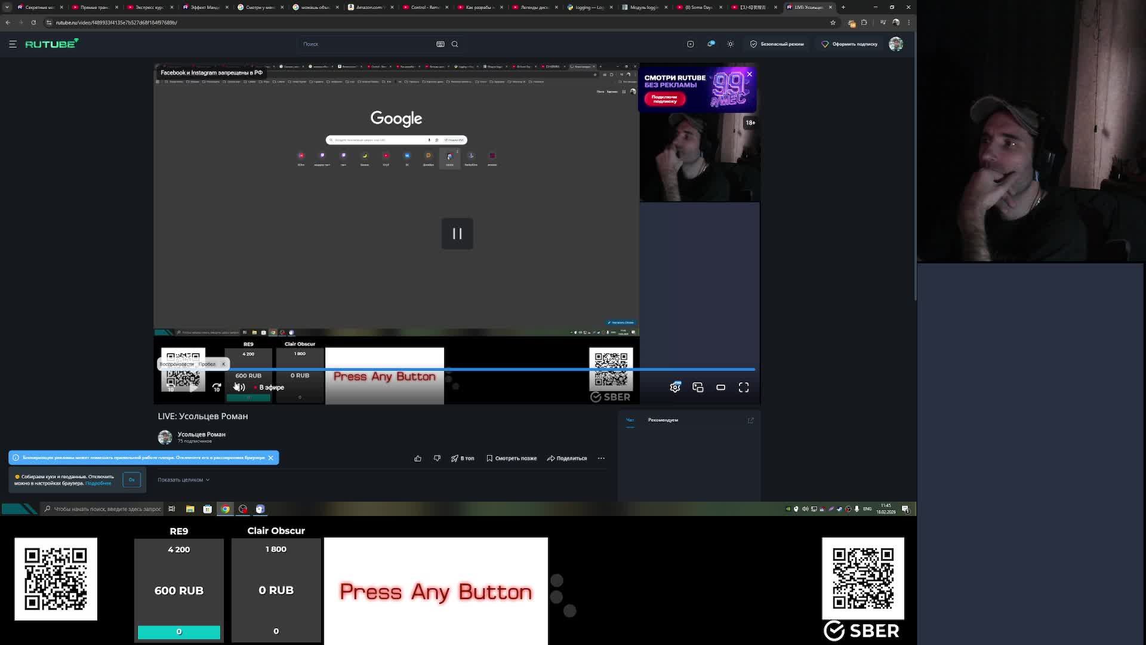This screenshot has width=1146, height=645.
Task: Click the player volume speaker icon
Action: click(239, 388)
